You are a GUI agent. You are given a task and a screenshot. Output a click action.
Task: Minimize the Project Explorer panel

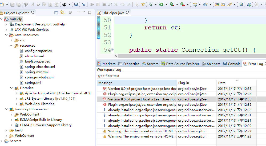[83, 12]
